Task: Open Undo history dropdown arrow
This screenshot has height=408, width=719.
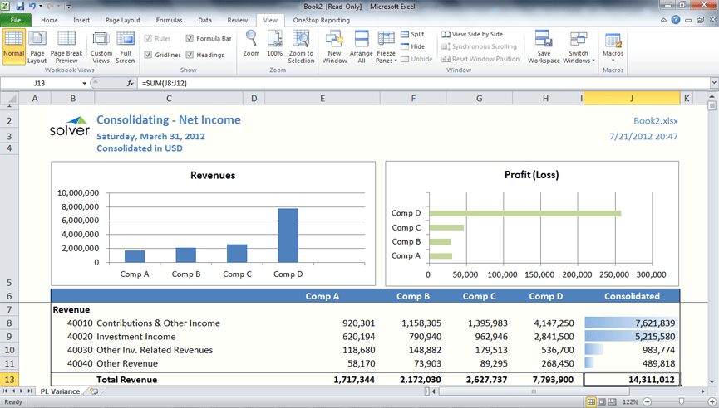Action: coord(41,7)
